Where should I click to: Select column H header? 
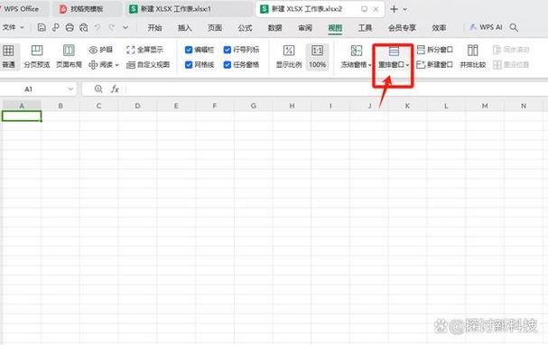click(292, 106)
